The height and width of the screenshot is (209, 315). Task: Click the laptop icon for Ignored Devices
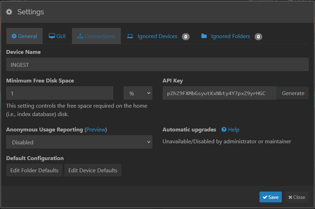point(130,36)
